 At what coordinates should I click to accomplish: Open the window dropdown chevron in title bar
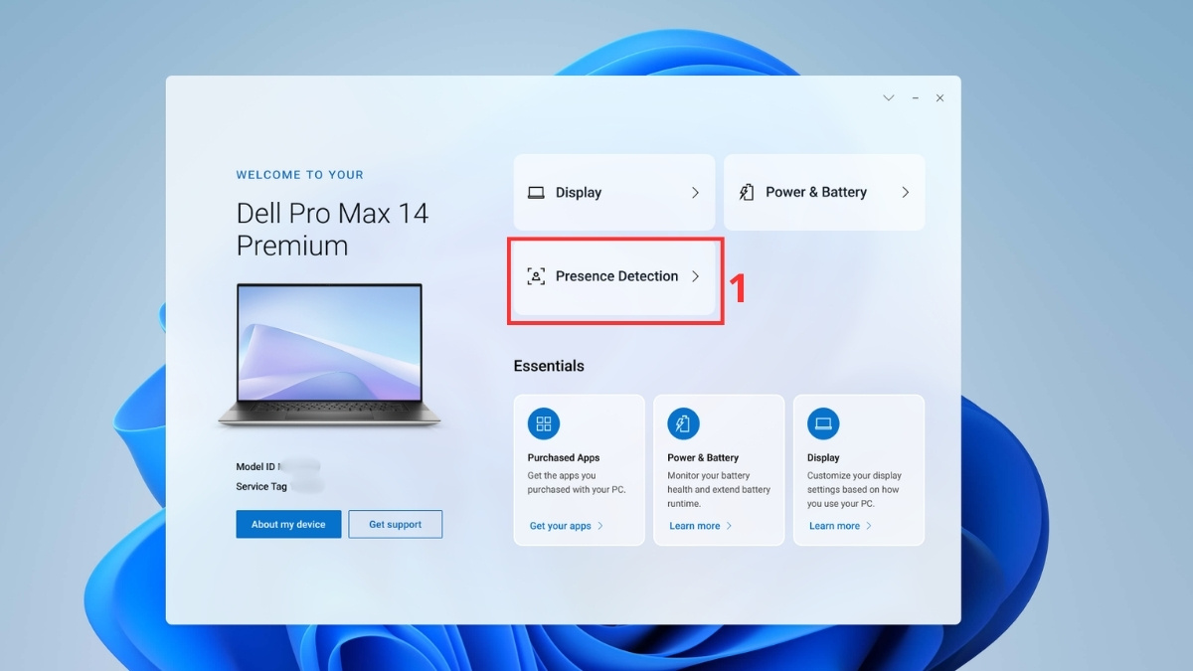coord(889,98)
